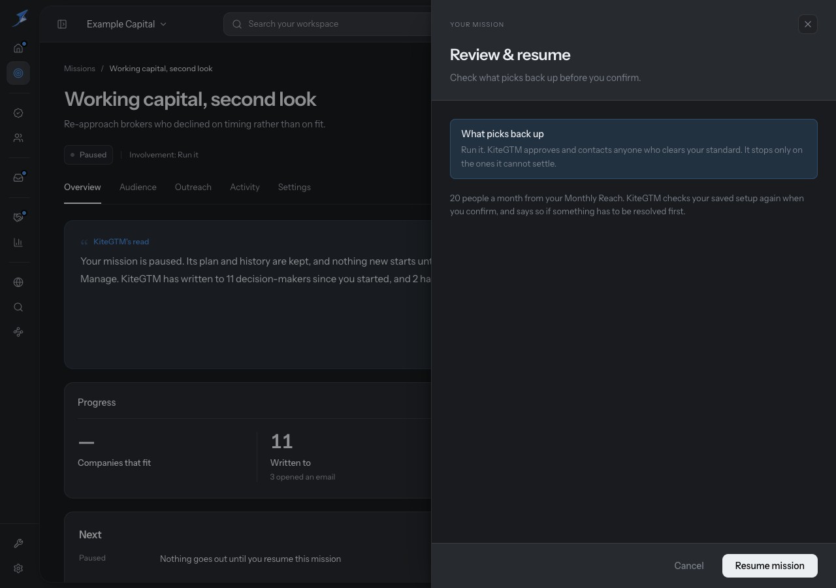This screenshot has height=588, width=836.
Task: Switch to the Overview tab
Action: coord(82,187)
